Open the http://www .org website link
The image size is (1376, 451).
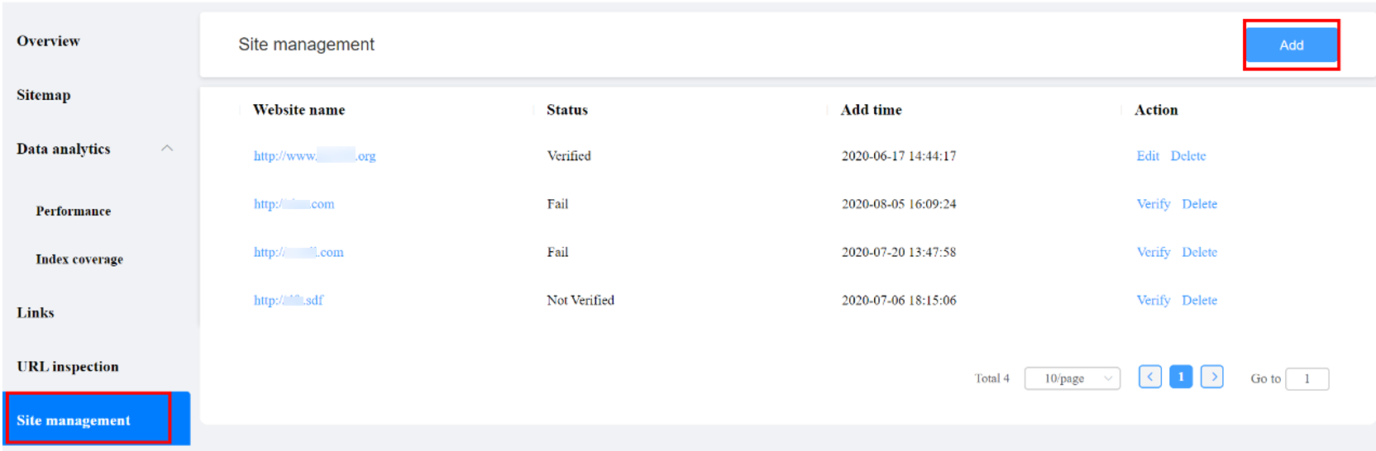315,156
